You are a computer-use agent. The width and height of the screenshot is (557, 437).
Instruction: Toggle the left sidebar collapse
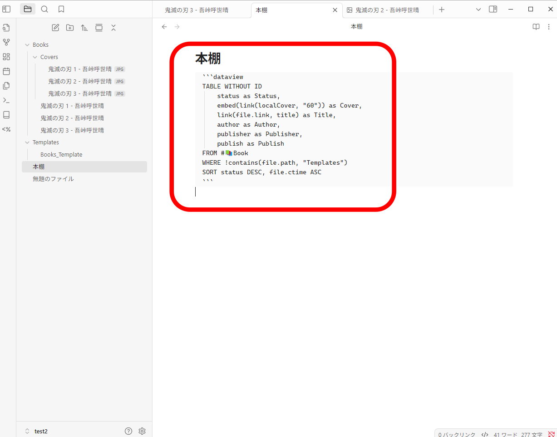tap(6, 9)
